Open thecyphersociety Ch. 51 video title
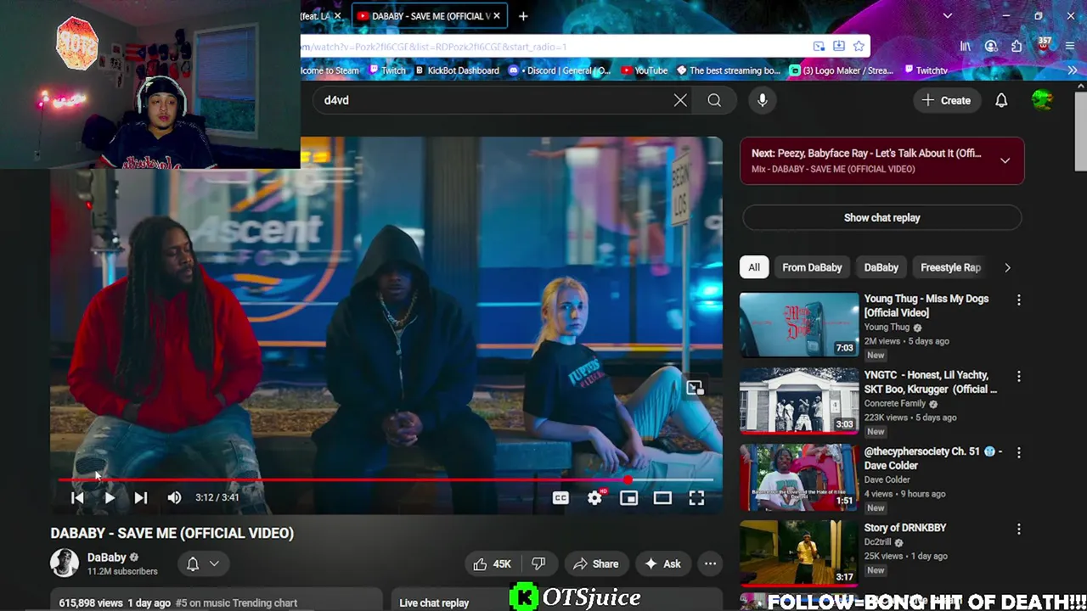Viewport: 1087px width, 611px height. 933,458
